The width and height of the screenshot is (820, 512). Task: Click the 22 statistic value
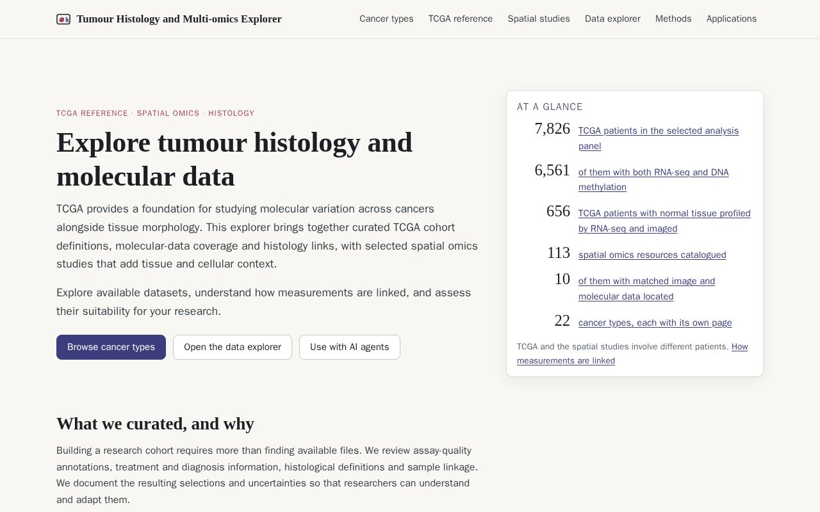coord(562,321)
